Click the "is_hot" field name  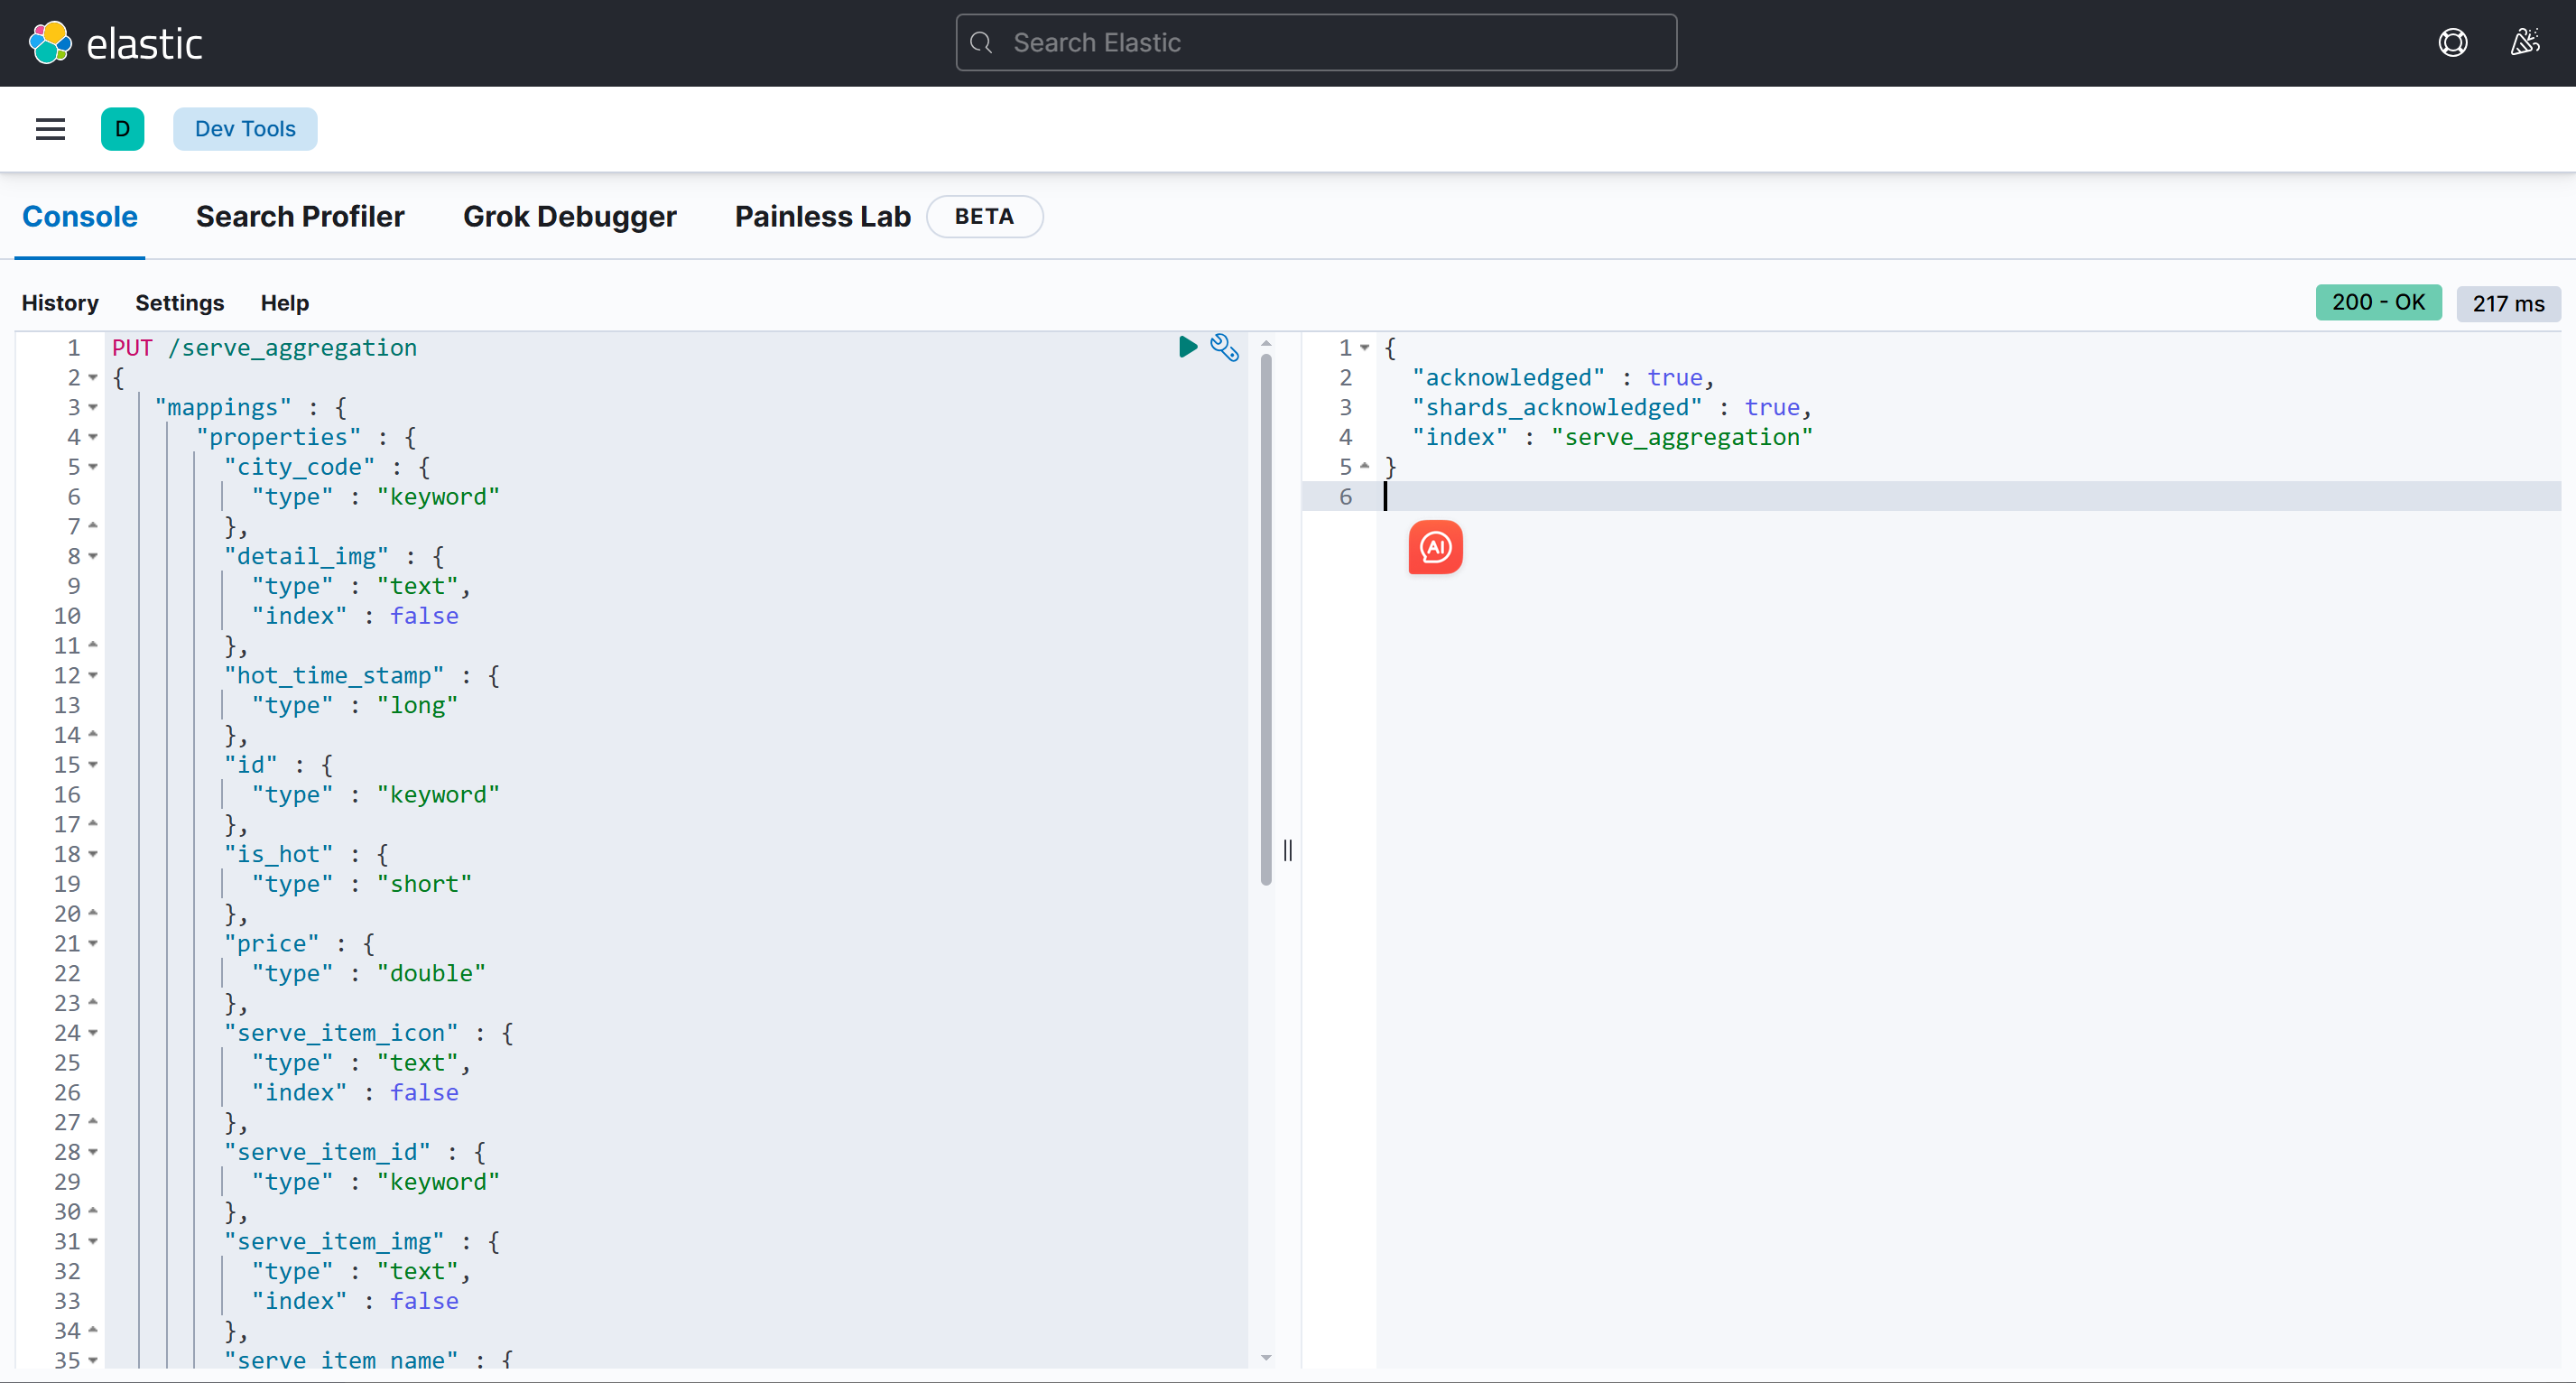(x=278, y=855)
